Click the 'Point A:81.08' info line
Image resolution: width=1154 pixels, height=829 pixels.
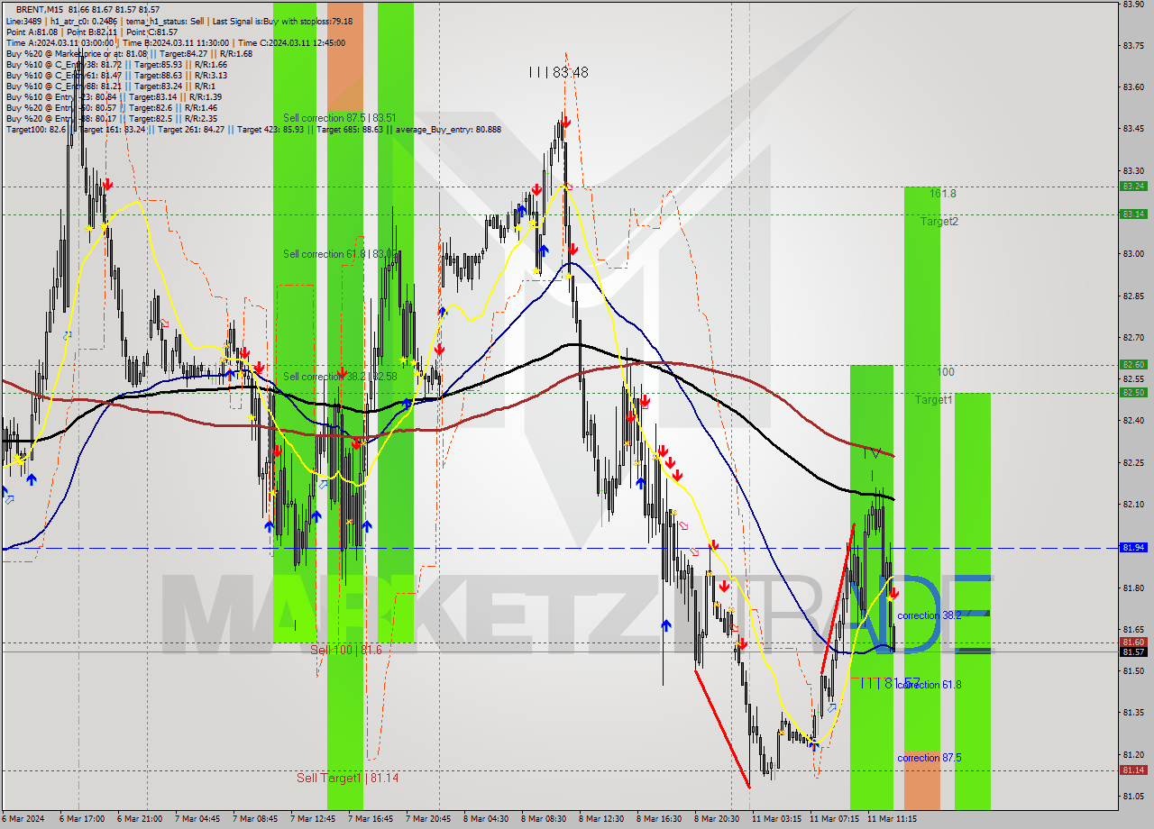tap(92, 32)
